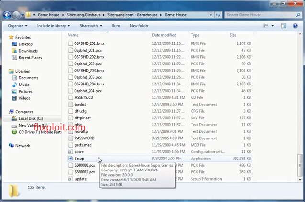The image size is (305, 202).
Task: Click the prefs.med file icon
Action: [x=71, y=145]
